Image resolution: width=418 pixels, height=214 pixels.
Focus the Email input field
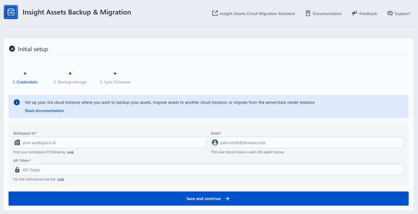tap(308, 143)
